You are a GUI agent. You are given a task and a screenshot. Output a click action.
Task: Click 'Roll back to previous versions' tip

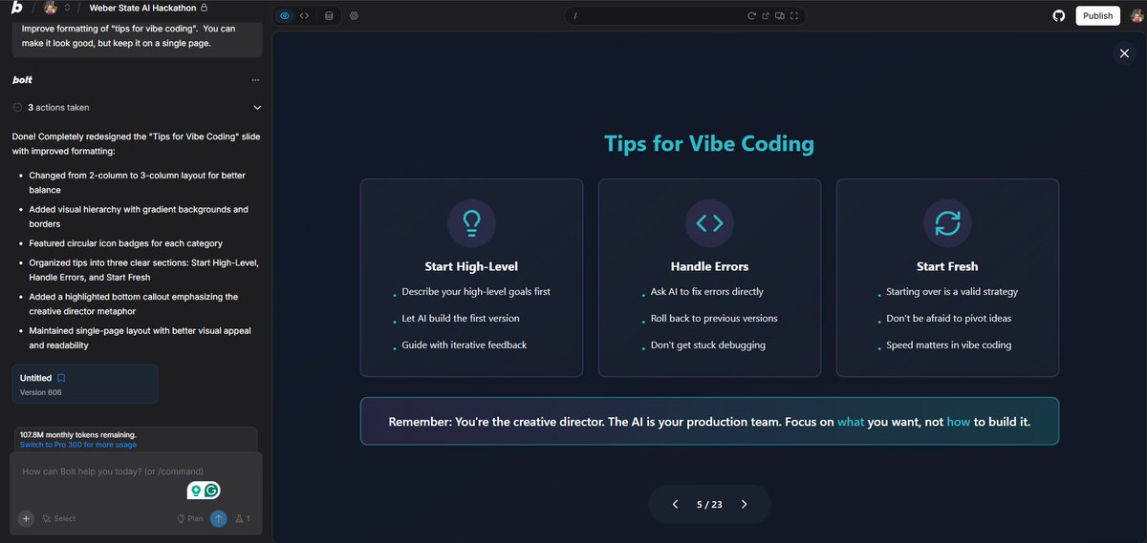click(x=714, y=319)
